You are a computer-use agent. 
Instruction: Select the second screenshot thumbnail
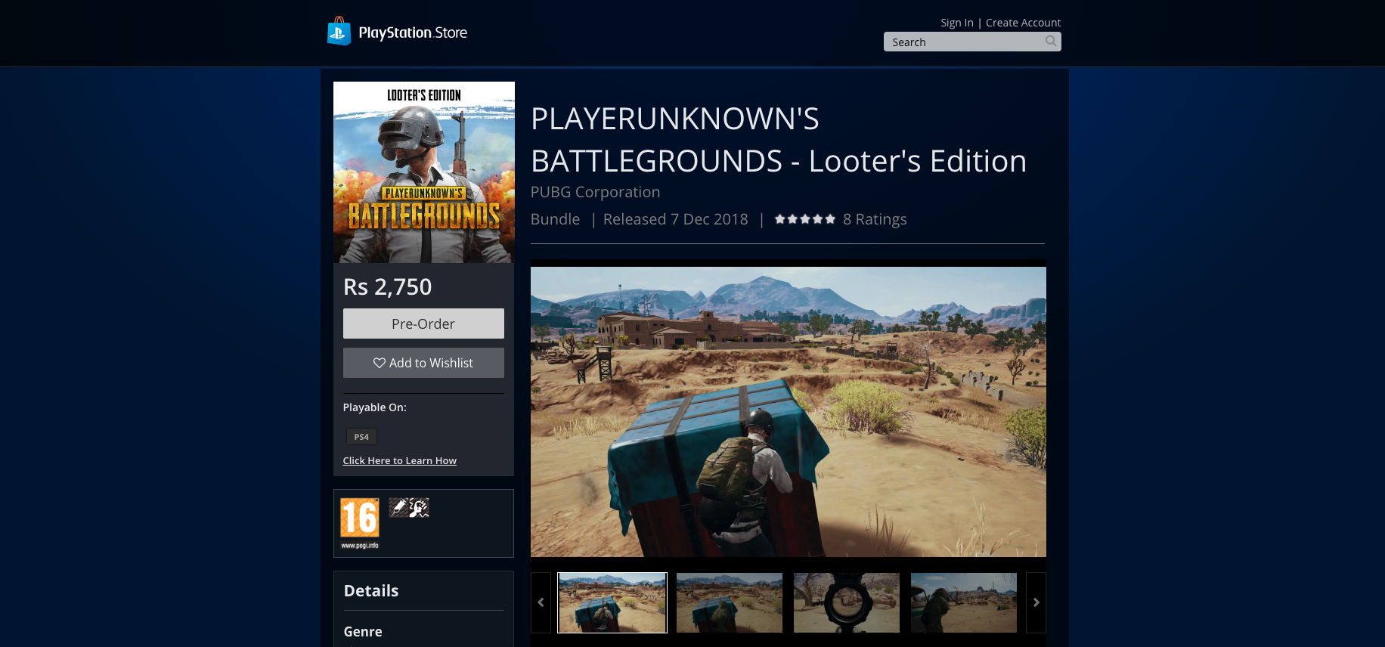pos(730,602)
